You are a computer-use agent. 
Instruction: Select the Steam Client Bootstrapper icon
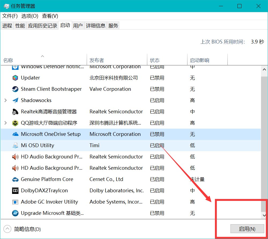pyautogui.click(x=15, y=89)
